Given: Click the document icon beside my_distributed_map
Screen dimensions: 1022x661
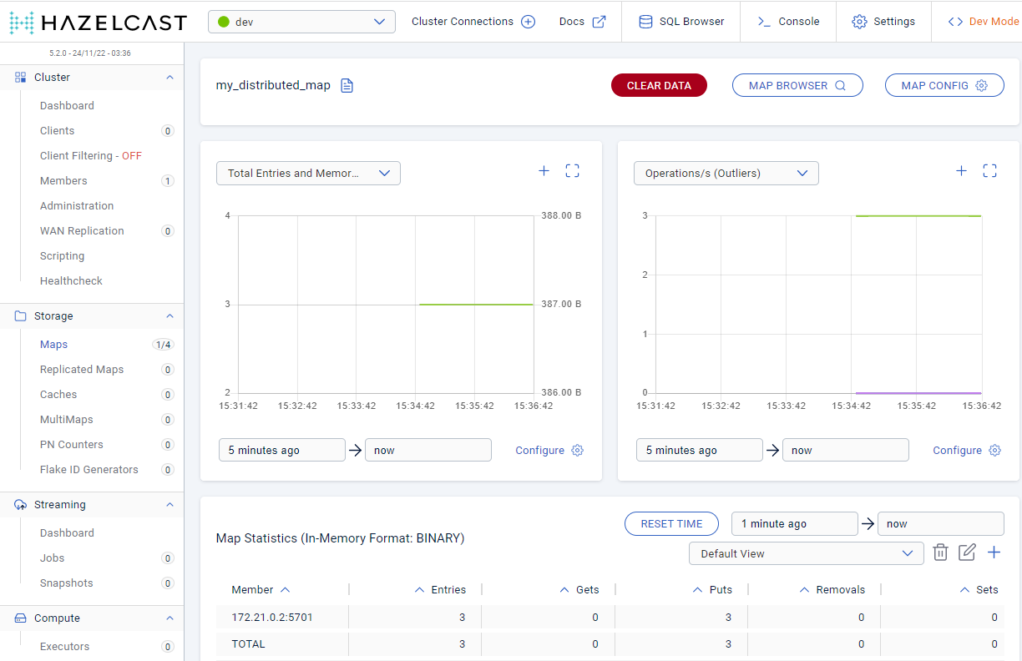Looking at the screenshot, I should click(x=347, y=85).
